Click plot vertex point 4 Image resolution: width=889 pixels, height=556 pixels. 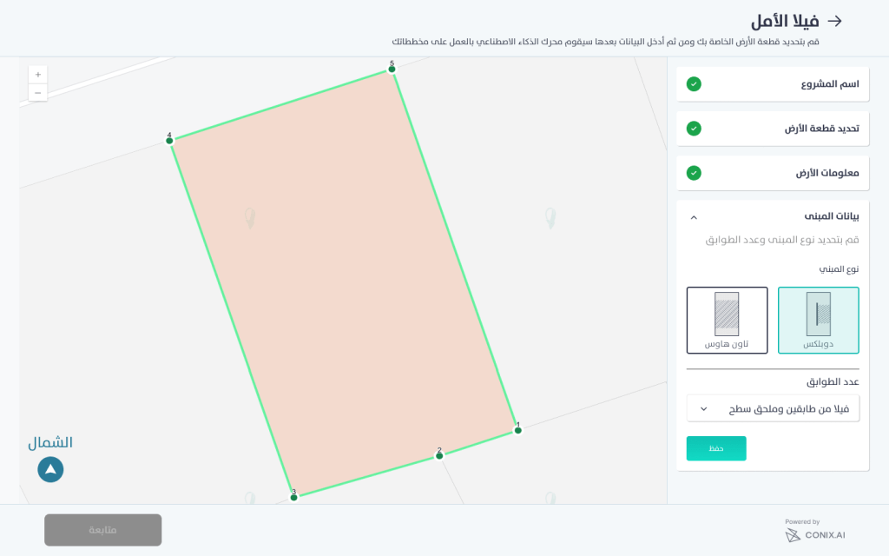(170, 141)
